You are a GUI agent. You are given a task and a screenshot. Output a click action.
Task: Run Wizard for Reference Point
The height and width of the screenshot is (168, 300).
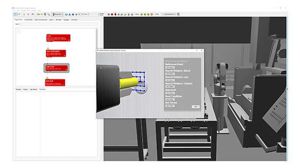coord(170,67)
